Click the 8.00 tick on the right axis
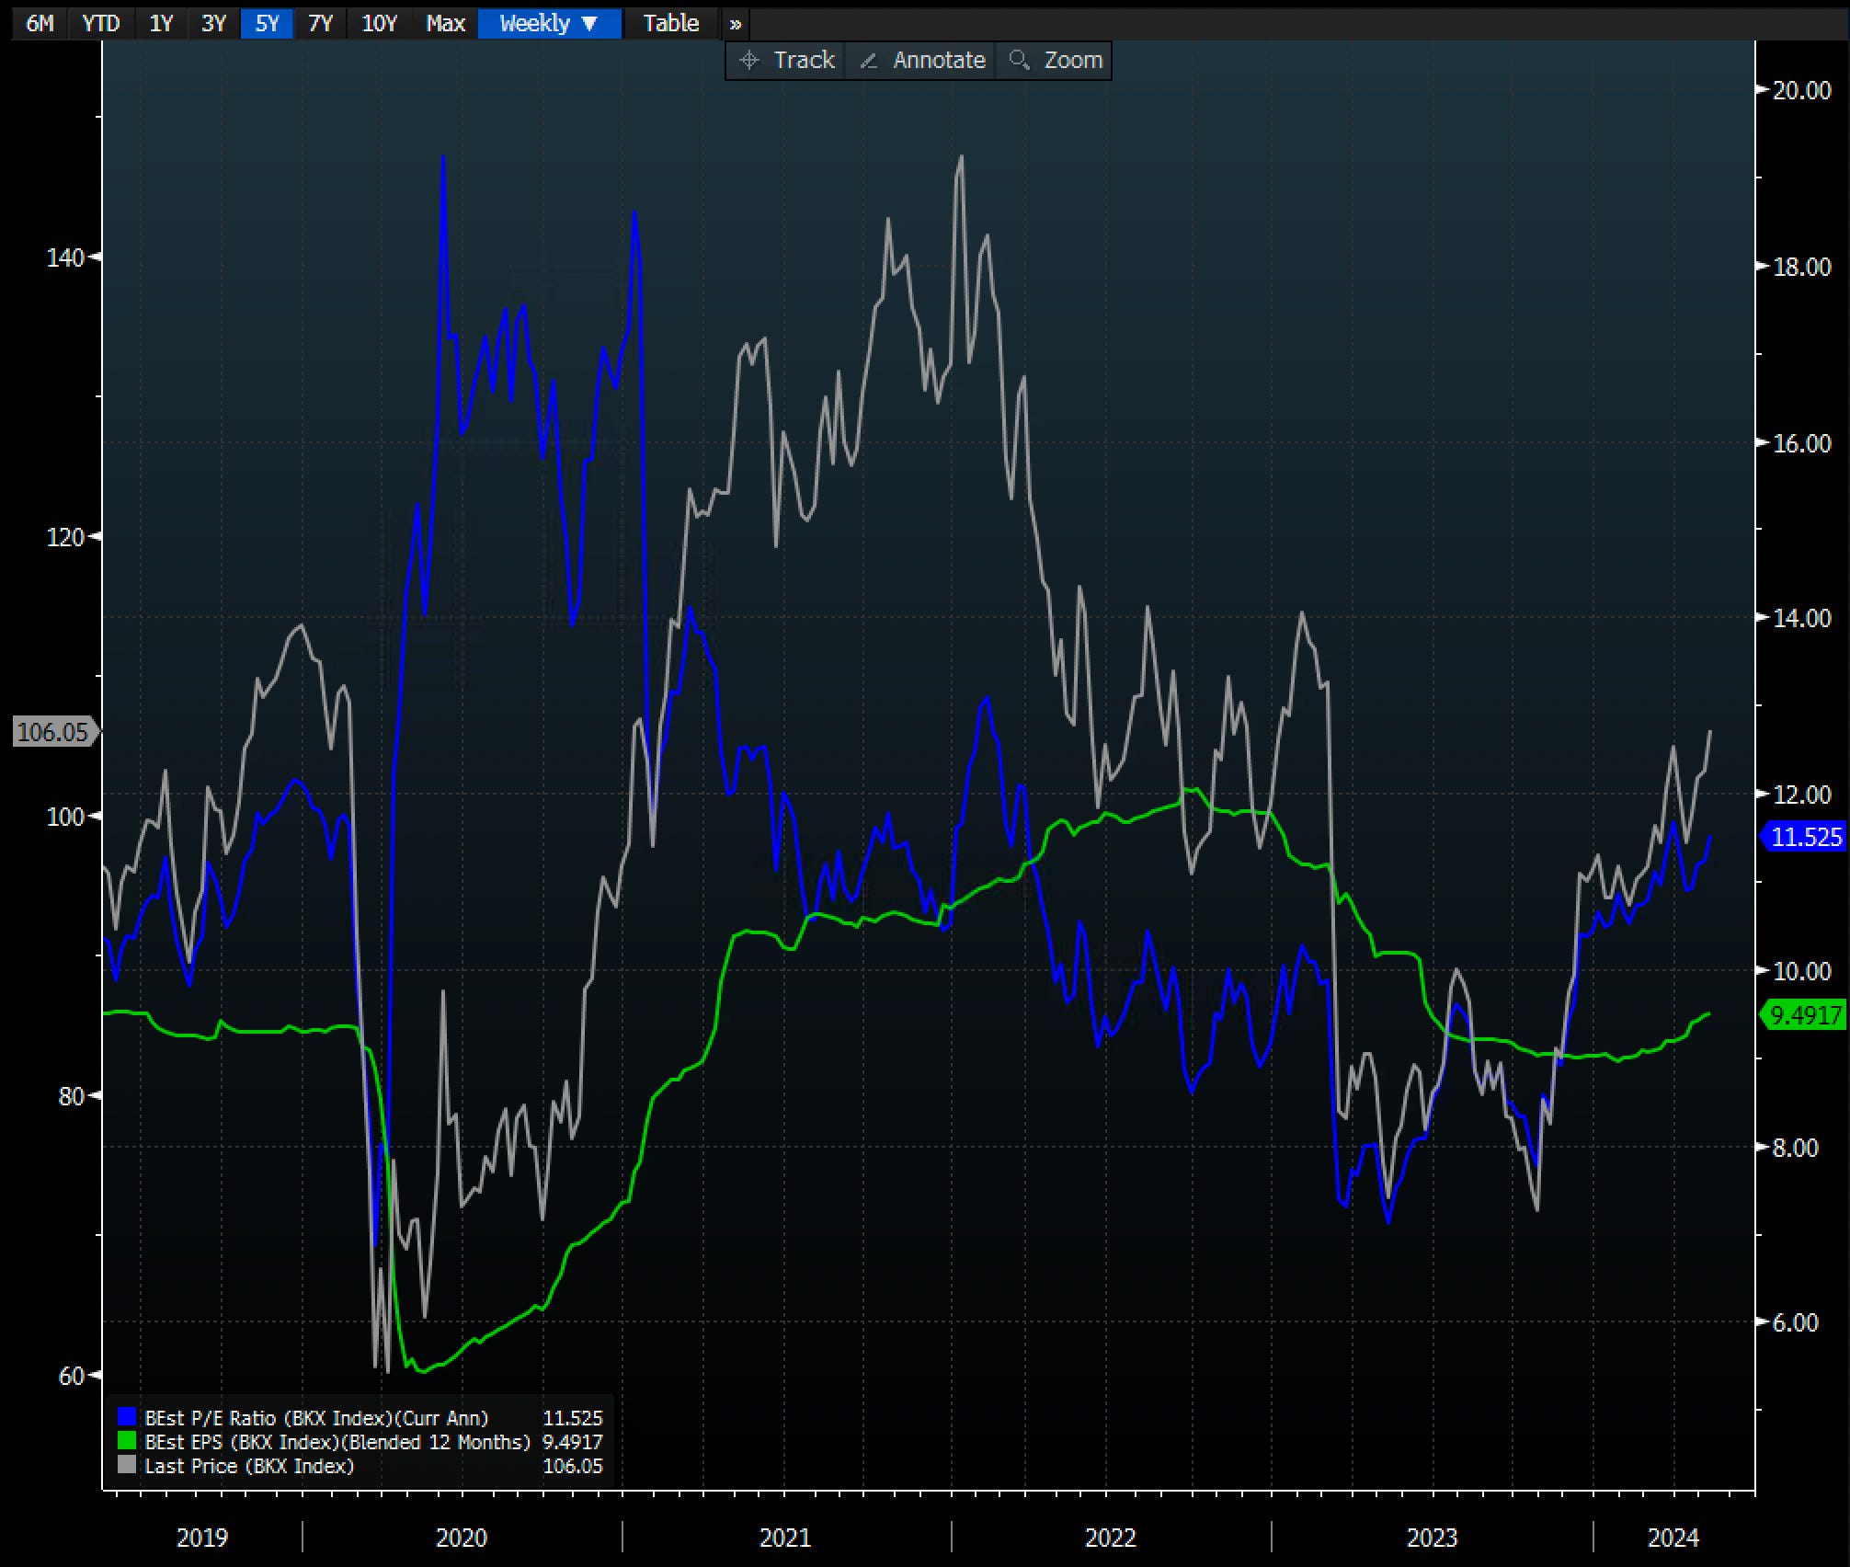 (1795, 1148)
